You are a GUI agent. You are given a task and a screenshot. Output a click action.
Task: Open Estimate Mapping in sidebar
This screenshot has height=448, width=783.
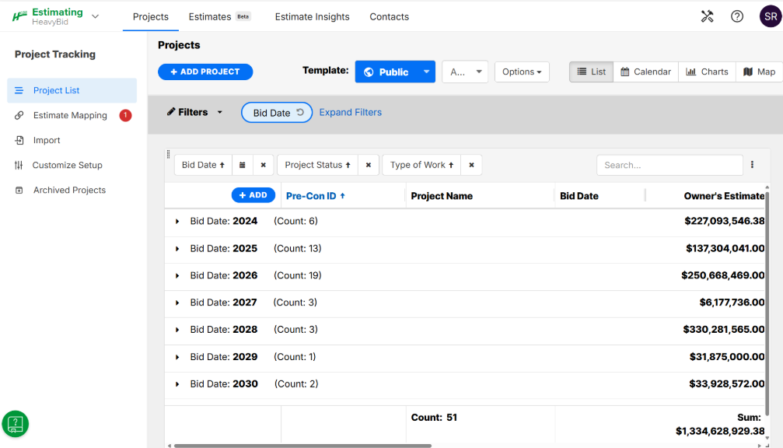pos(71,115)
